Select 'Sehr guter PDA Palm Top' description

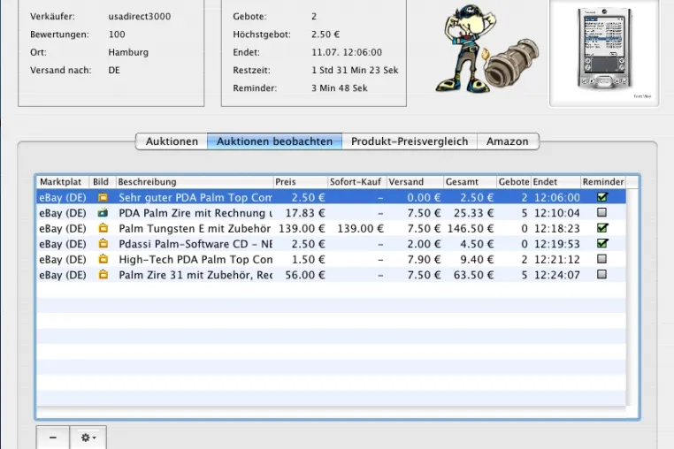point(195,198)
